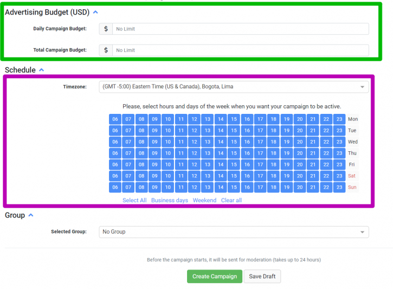
Task: Click the Create Campaign button
Action: 215,276
